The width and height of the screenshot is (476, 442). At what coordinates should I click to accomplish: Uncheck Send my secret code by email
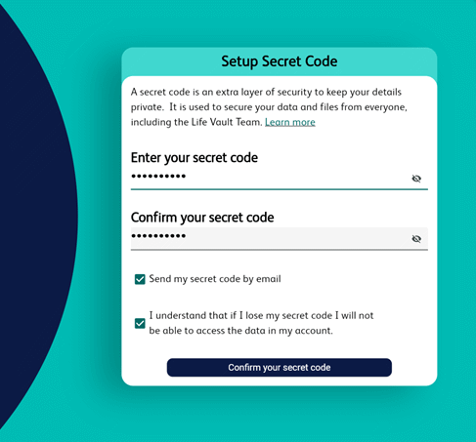(140, 279)
